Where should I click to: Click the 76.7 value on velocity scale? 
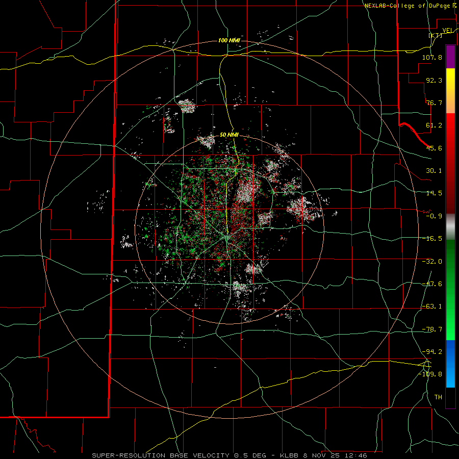(x=434, y=103)
